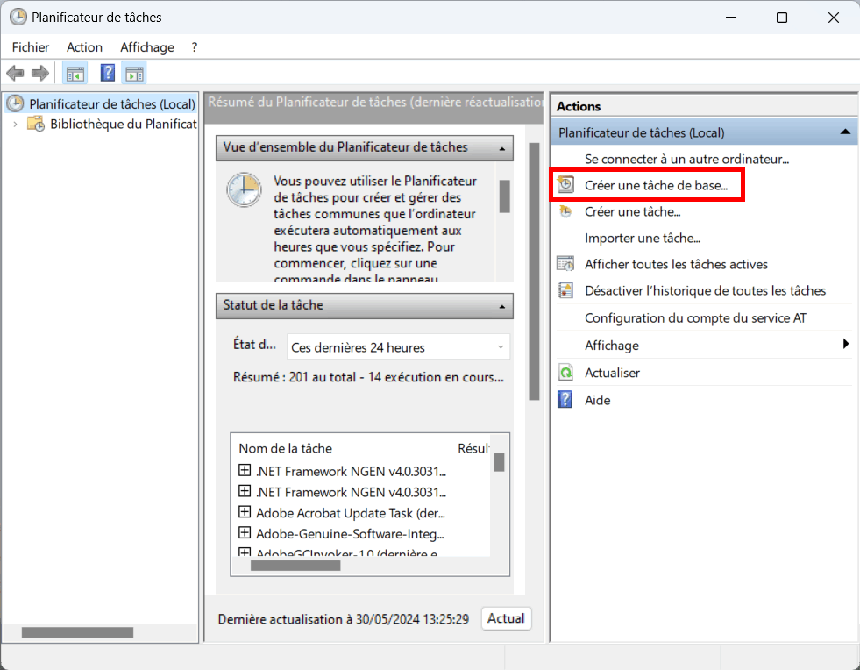Open the Fichier menu
The height and width of the screenshot is (670, 860).
coord(31,47)
